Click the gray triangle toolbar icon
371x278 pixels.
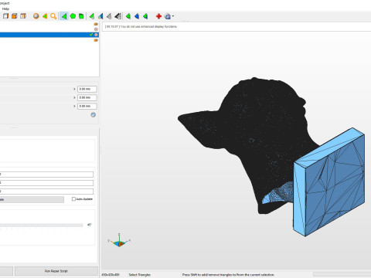(109, 16)
